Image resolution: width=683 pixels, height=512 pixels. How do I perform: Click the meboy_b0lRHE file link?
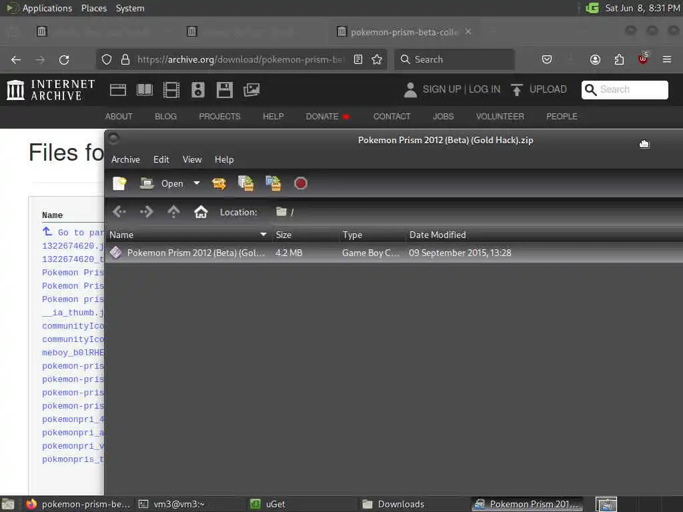[73, 353]
